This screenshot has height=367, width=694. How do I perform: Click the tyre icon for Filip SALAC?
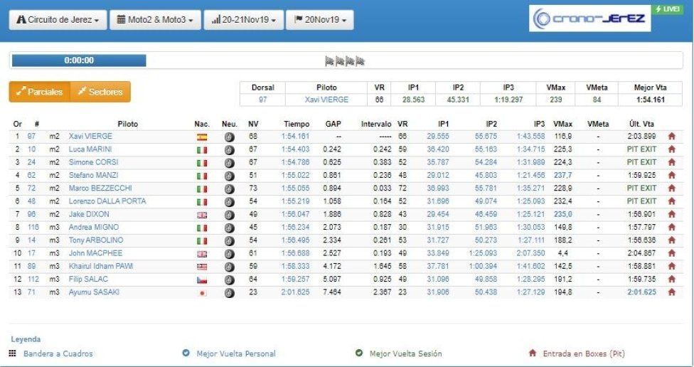pos(229,280)
